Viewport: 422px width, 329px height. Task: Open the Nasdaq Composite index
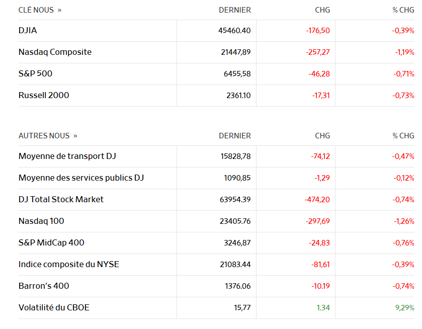55,52
